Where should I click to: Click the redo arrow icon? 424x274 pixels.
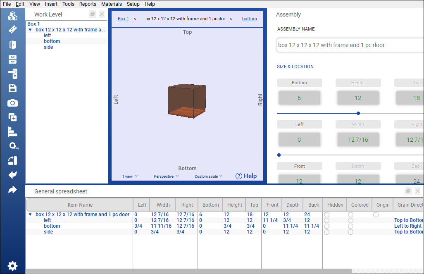12,190
